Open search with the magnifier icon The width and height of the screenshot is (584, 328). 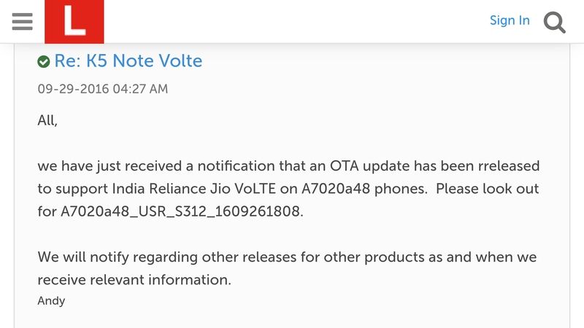(556, 22)
